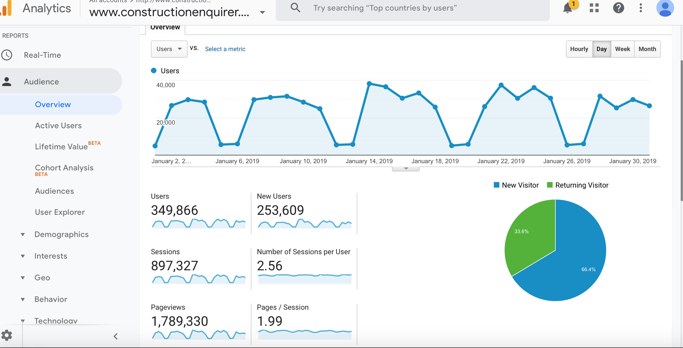Screen dimensions: 683x348
Task: Open Audiences report
Action: pyautogui.click(x=54, y=191)
